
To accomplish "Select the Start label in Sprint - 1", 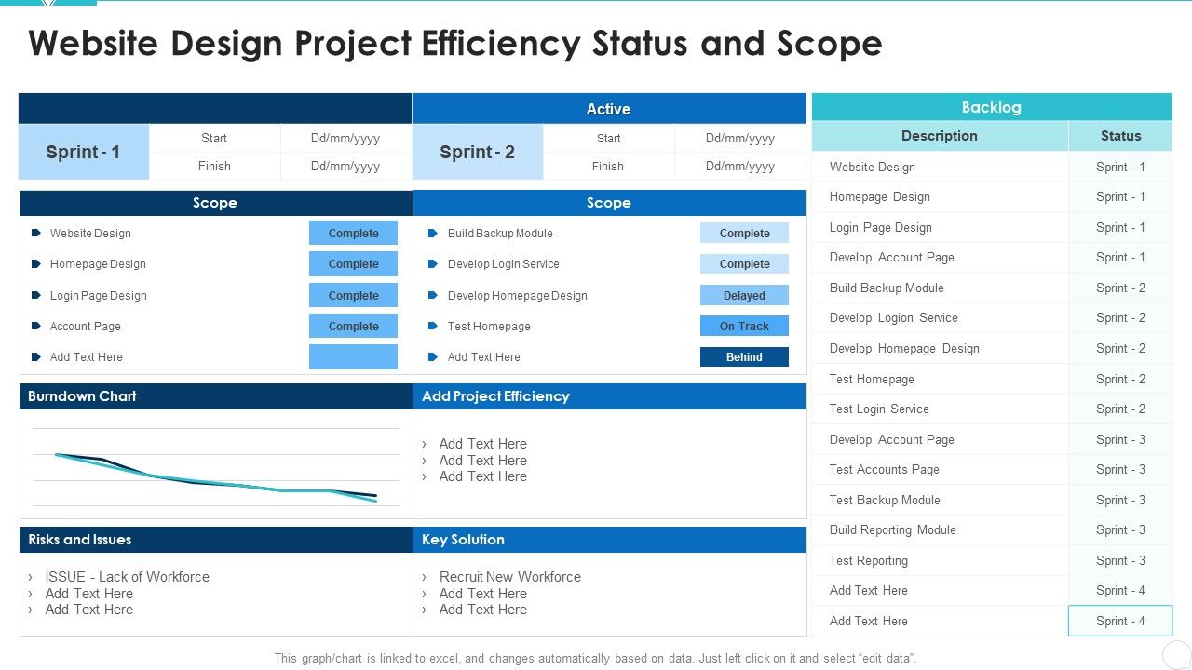I will 214,138.
